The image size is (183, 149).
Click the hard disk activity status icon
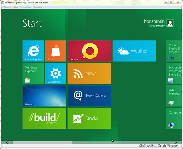pos(141,146)
